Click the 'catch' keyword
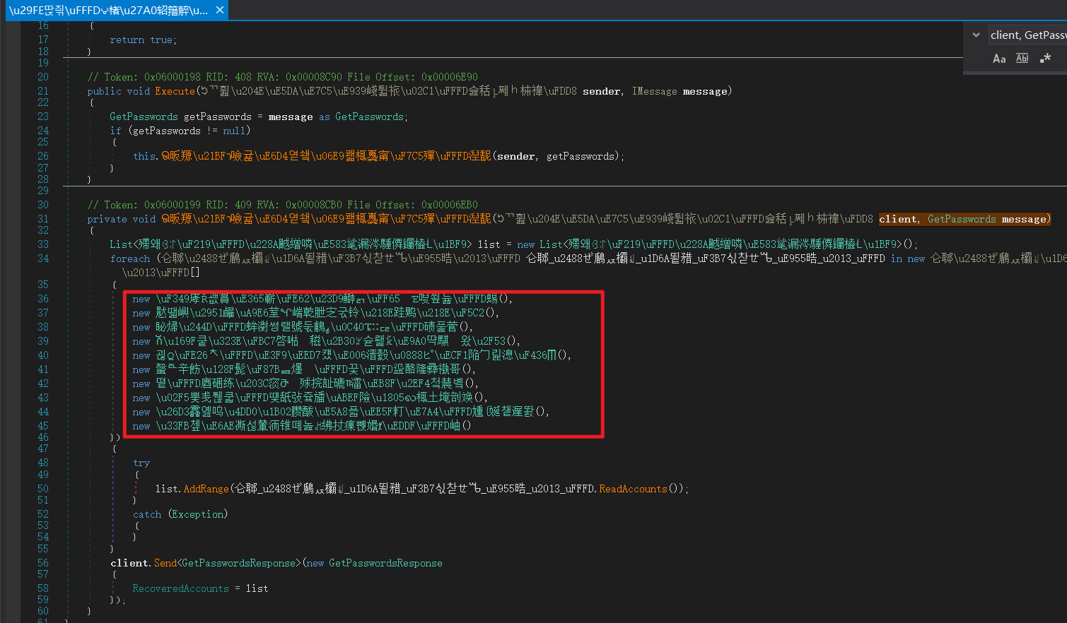This screenshot has width=1067, height=623. coord(147,514)
